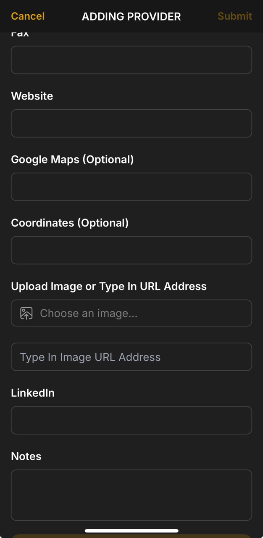Screen dimensions: 263x538
Task: Click the Type In Image URL field
Action: 131,357
